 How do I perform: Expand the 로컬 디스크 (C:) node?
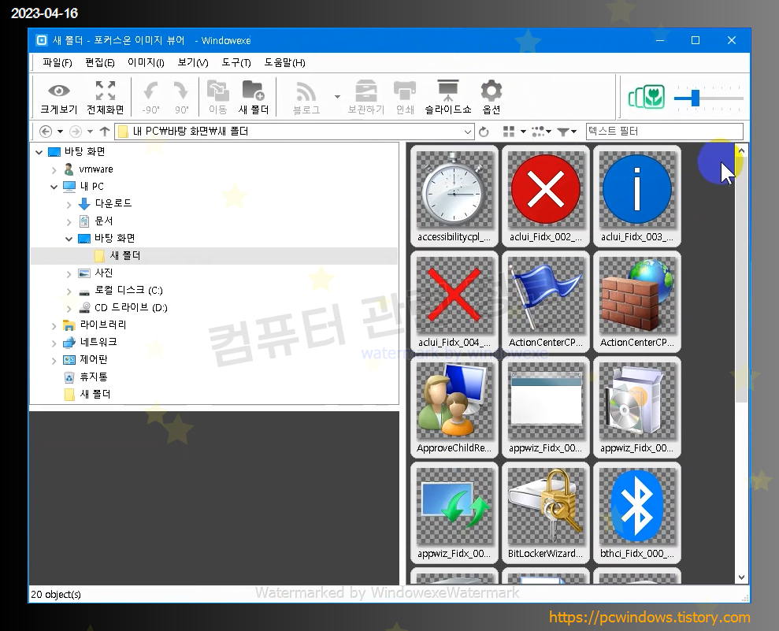point(69,291)
